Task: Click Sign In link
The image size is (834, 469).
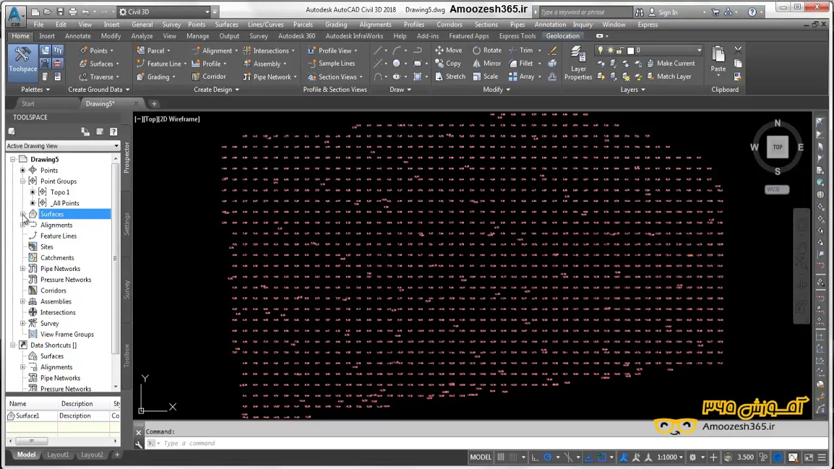Action: tap(662, 12)
